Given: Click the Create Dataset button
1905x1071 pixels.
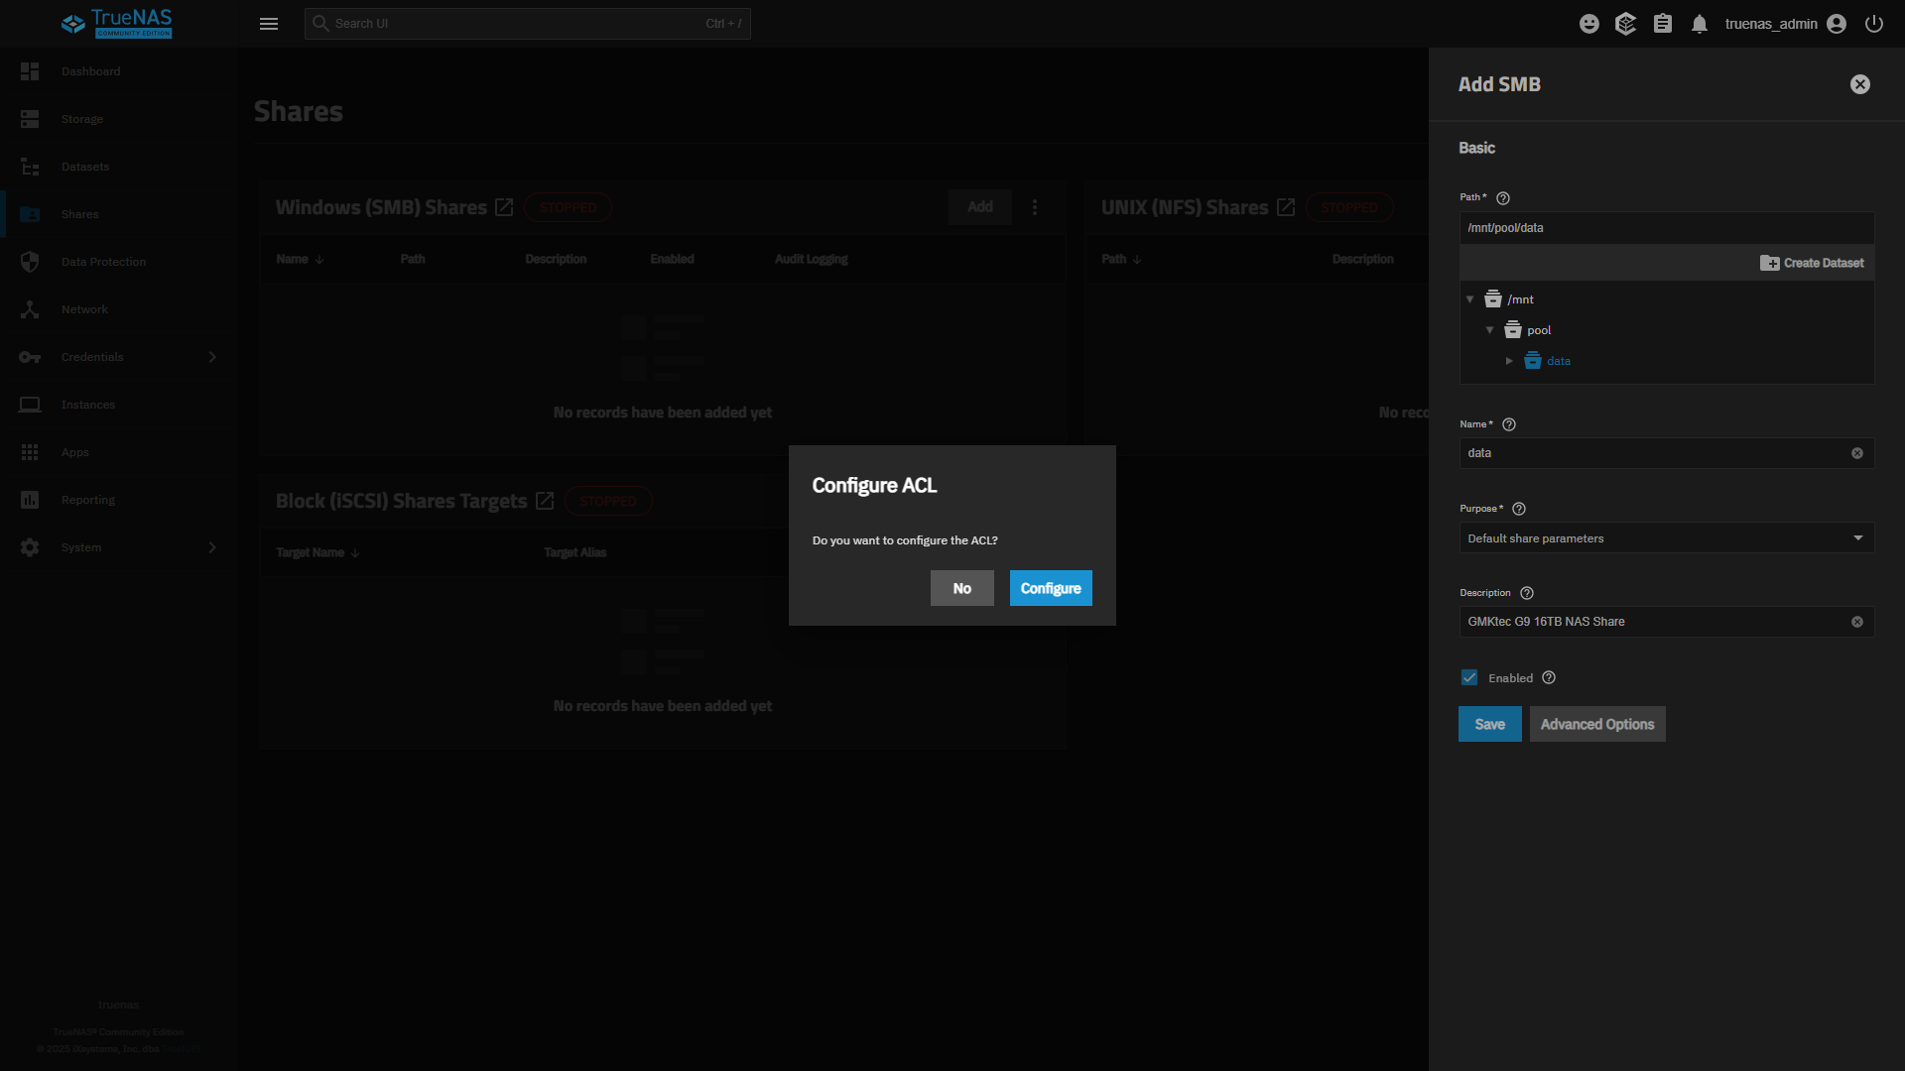Looking at the screenshot, I should click(x=1812, y=263).
